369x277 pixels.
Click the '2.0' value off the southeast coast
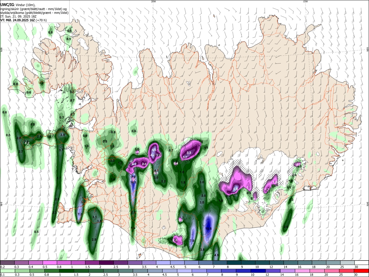click(x=286, y=227)
